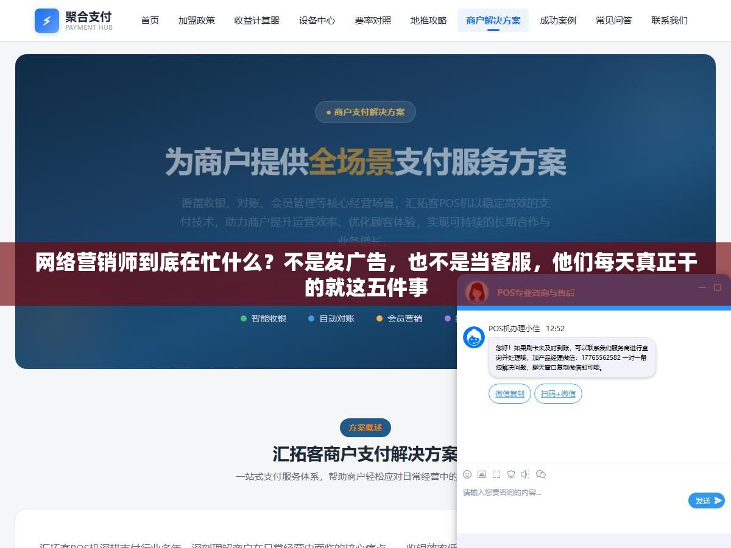Maximize the POS consultation chat widget
Viewport: 731px width, 548px height.
click(718, 287)
